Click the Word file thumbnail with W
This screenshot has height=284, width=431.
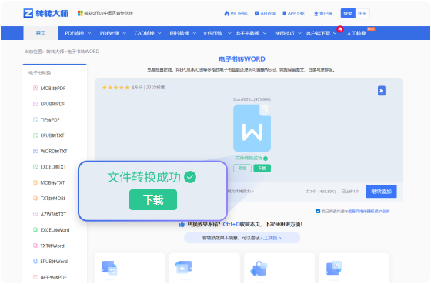[x=252, y=128]
